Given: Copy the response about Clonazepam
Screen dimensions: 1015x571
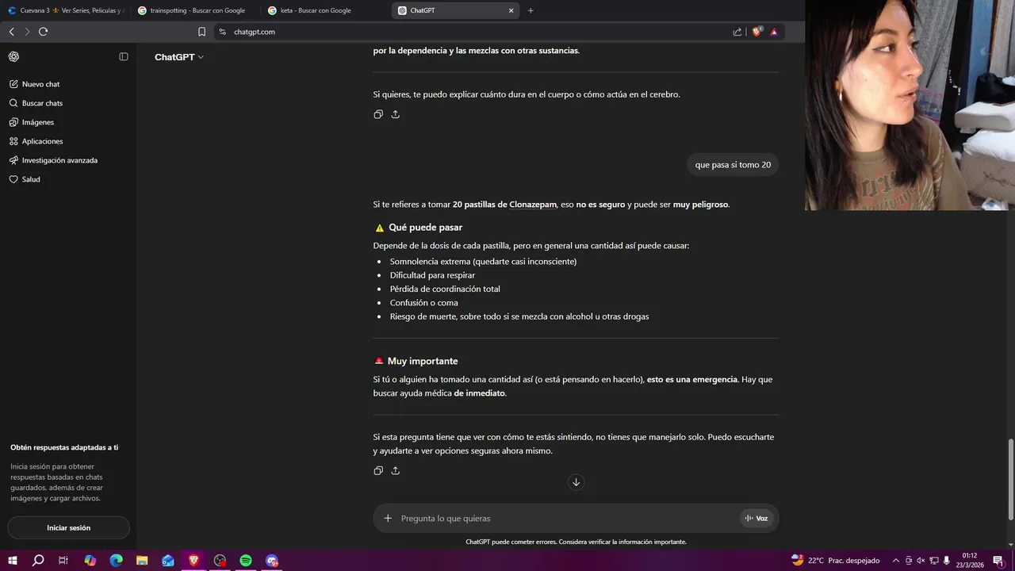Looking at the screenshot, I should click(x=378, y=470).
